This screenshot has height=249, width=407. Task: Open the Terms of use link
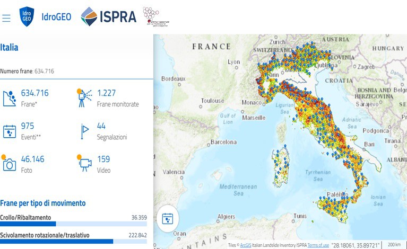[318, 245]
